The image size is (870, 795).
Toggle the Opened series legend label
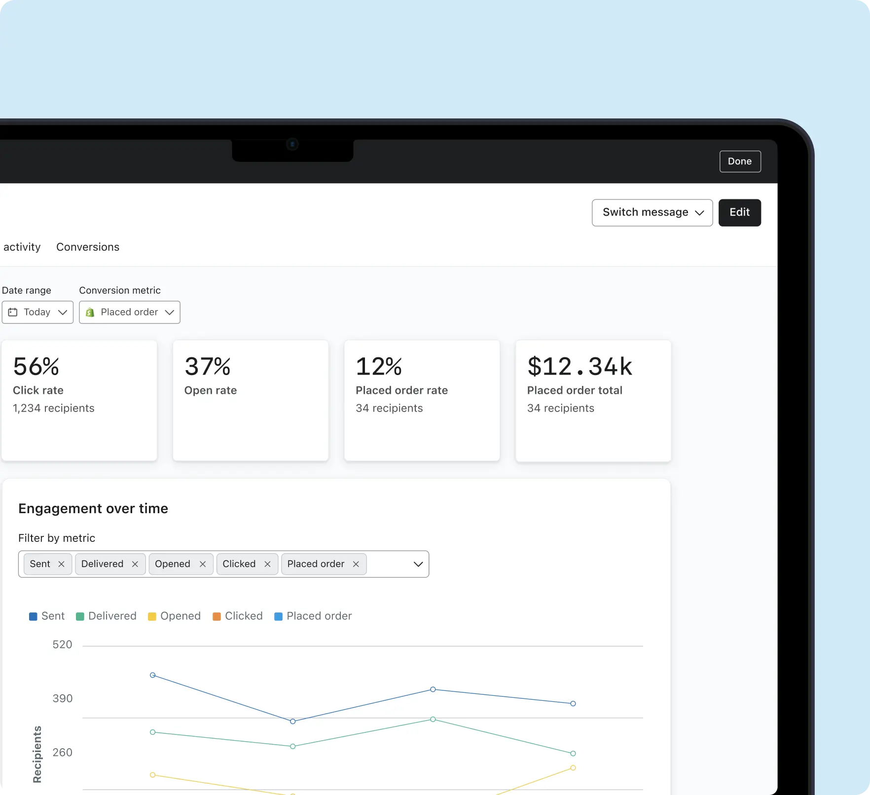click(181, 616)
